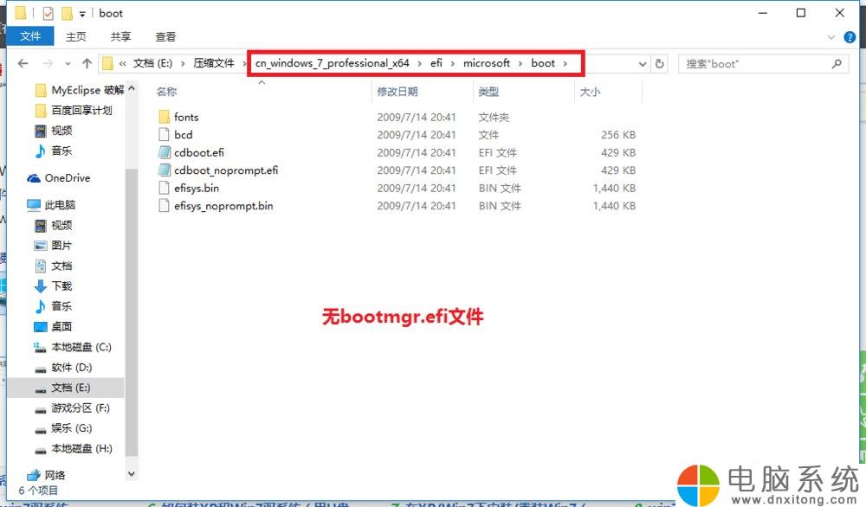866x507 pixels.
Task: Open 软件 (D:) drive in sidebar
Action: click(63, 368)
